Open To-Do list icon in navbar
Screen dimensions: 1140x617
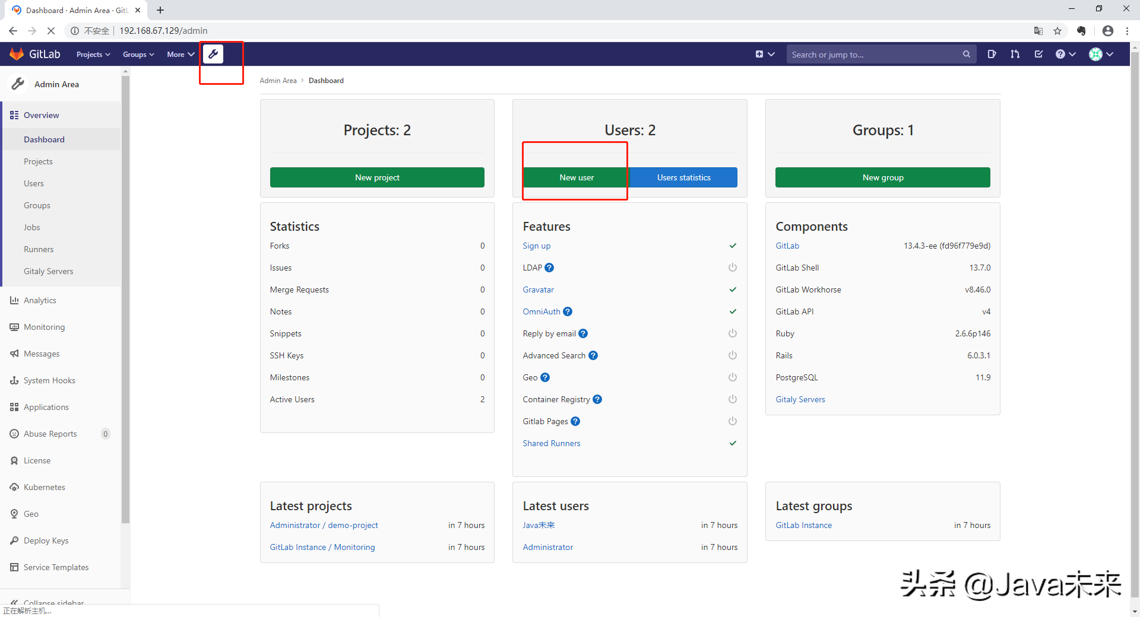(x=1038, y=54)
